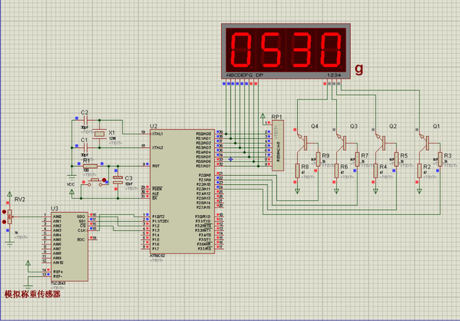This screenshot has width=460, height=321.
Task: Click the 'U3' reference label
Action: tap(55, 208)
